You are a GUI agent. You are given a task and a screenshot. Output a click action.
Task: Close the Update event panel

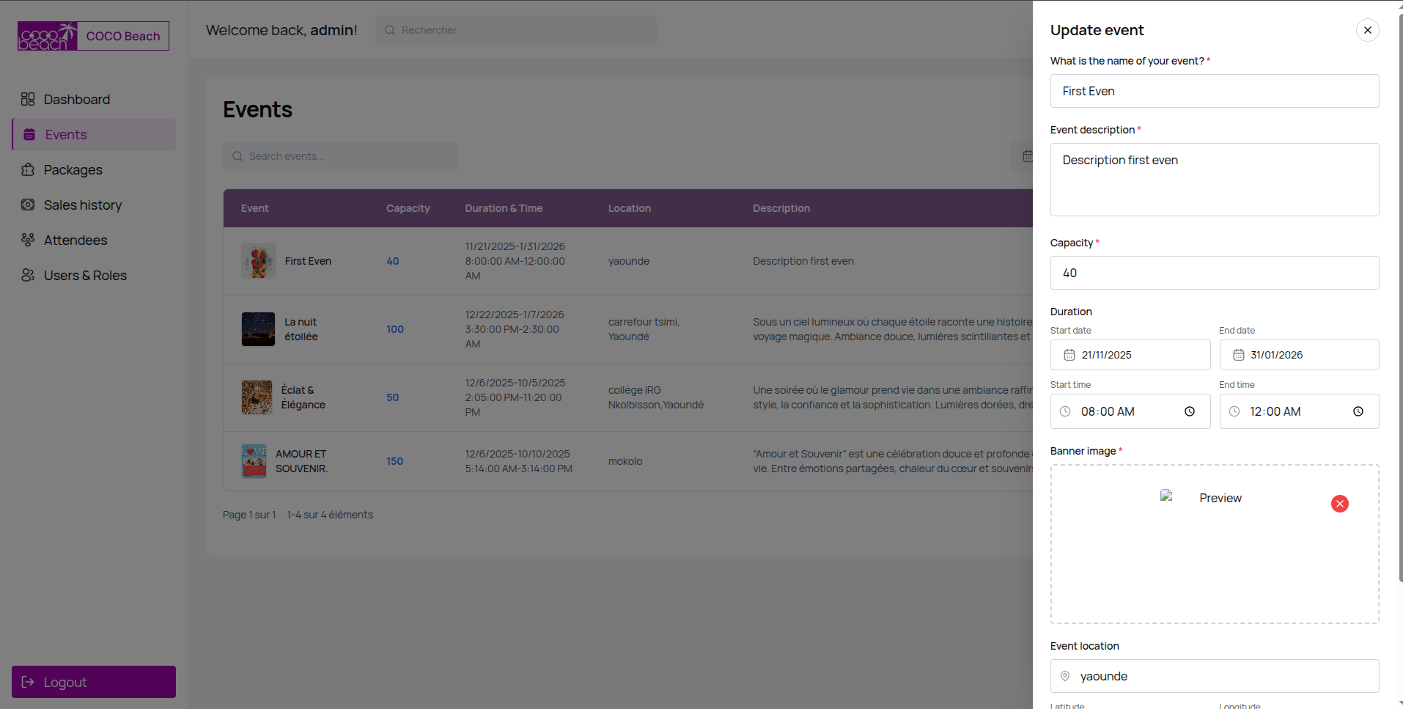[x=1367, y=30]
